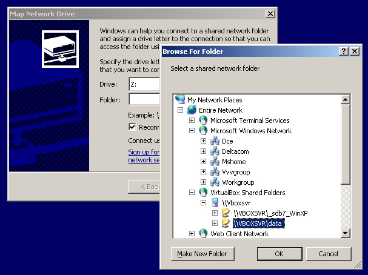The image size is (368, 275).
Task: Click the My Network Places icon
Action: (x=180, y=99)
